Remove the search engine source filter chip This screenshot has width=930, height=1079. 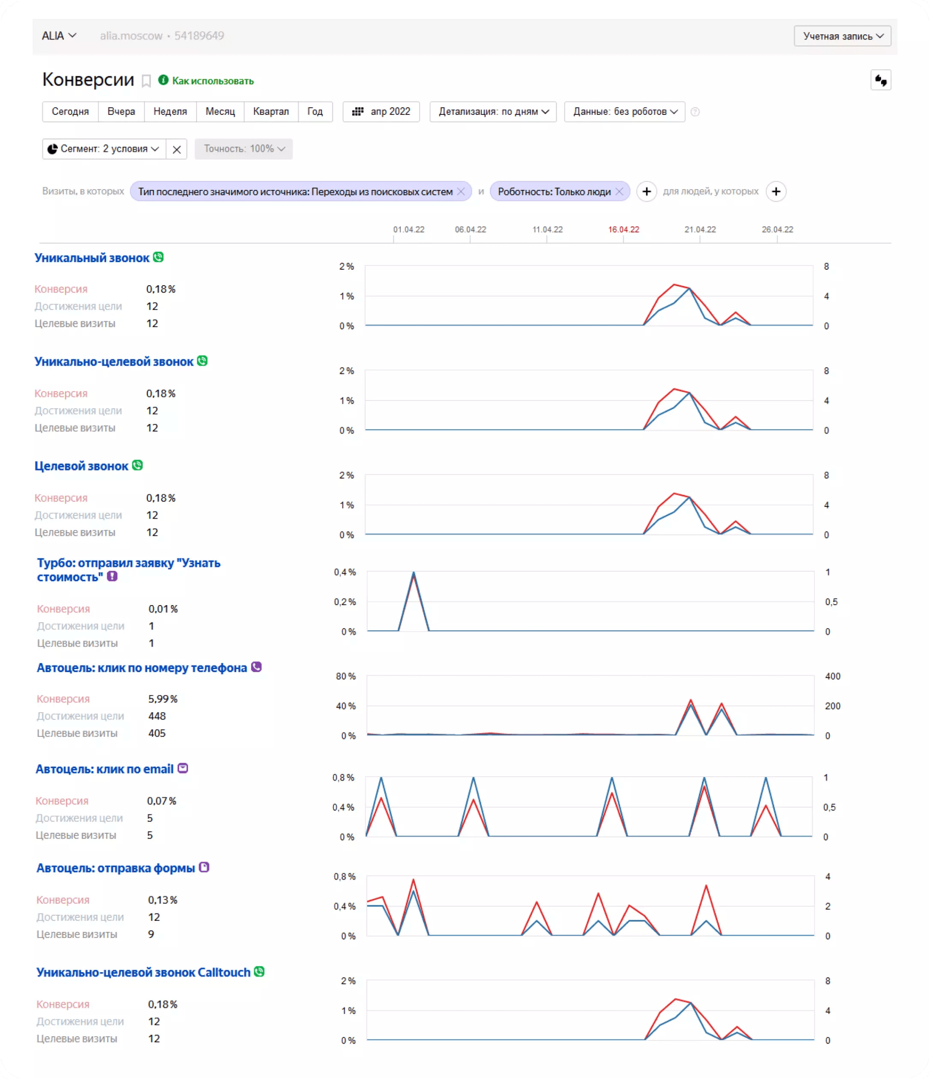point(461,192)
